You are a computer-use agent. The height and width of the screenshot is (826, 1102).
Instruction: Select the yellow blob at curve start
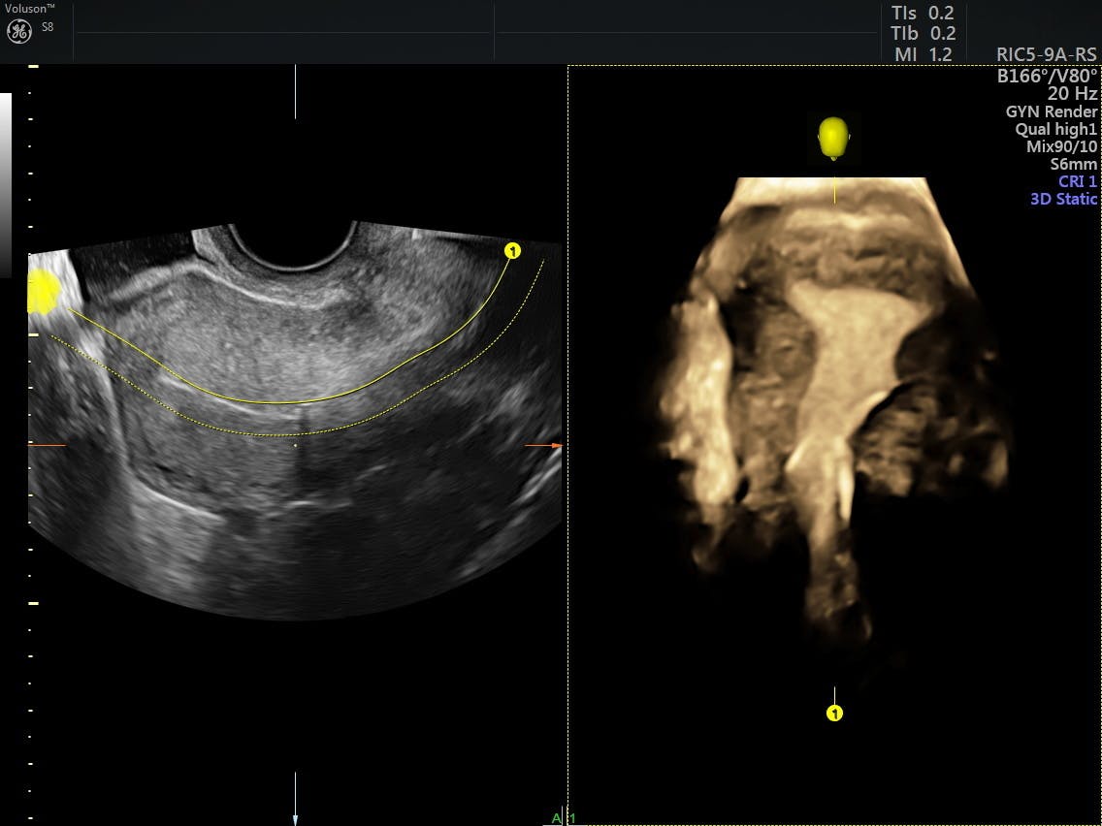[x=44, y=291]
